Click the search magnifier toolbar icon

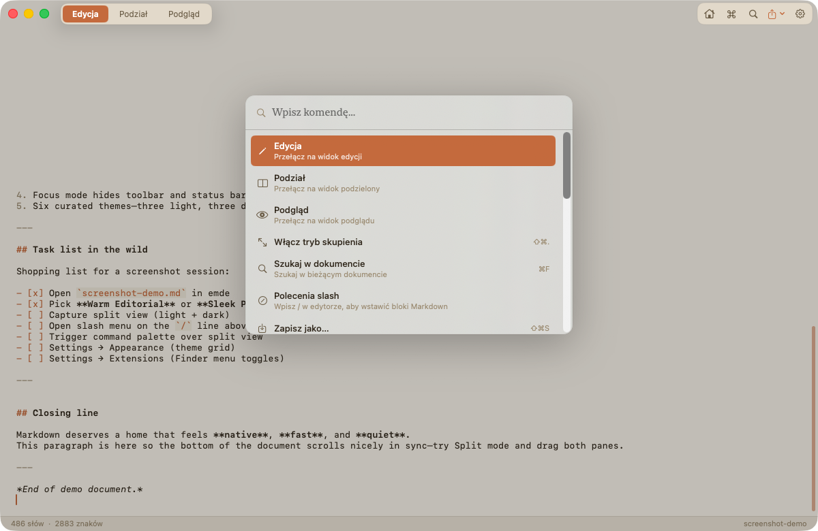(753, 14)
